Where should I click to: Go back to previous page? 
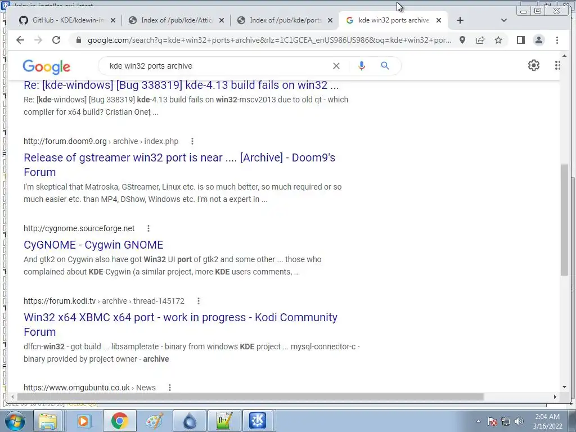(20, 40)
